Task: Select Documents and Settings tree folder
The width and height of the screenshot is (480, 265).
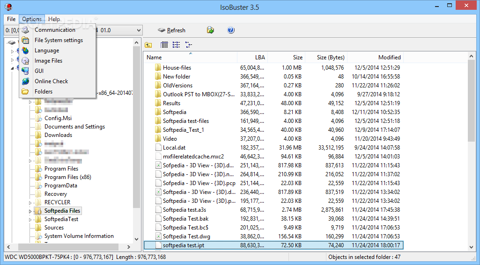Action: click(x=74, y=127)
